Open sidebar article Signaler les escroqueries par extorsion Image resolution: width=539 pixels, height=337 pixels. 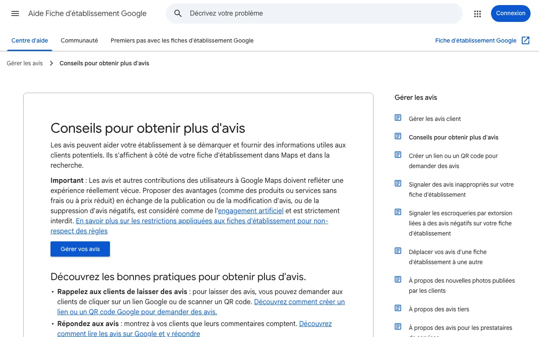pos(460,223)
